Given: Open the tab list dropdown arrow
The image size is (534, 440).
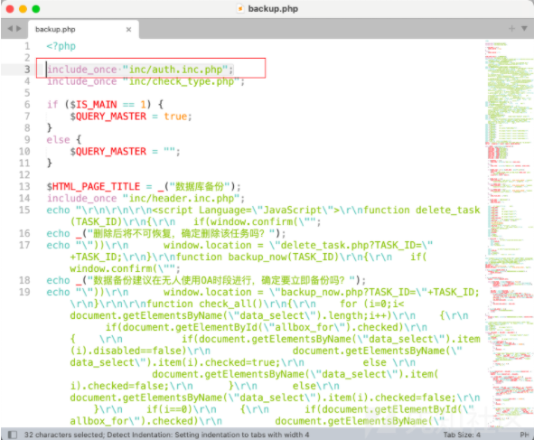Looking at the screenshot, I should point(524,29).
